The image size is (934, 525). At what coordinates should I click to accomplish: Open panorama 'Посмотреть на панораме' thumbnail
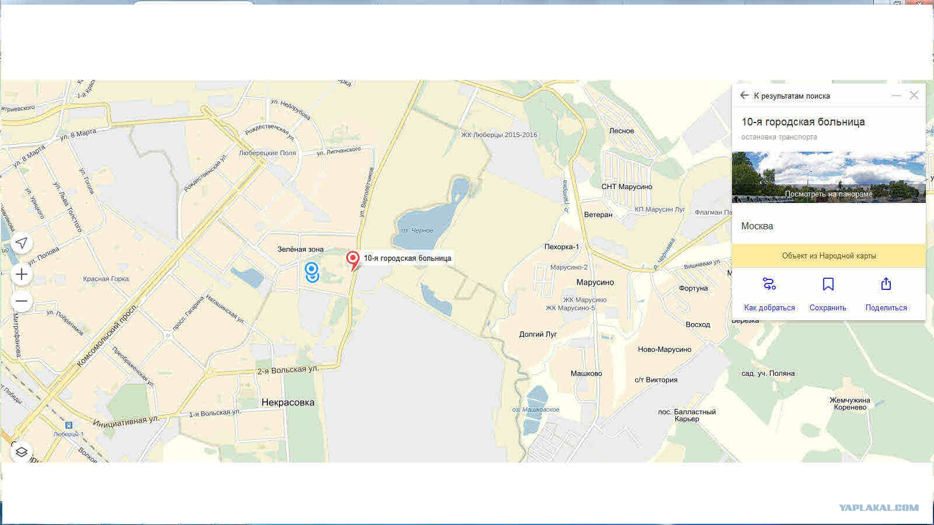(828, 177)
